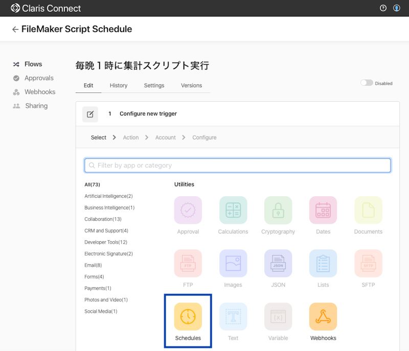This screenshot has height=351, width=409.
Task: Focus the Filter by app or category field
Action: coord(237,165)
